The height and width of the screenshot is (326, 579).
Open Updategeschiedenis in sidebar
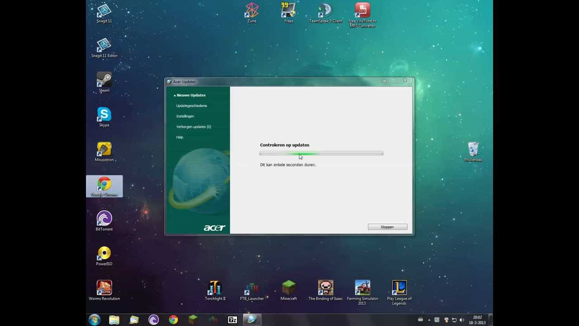coord(191,105)
